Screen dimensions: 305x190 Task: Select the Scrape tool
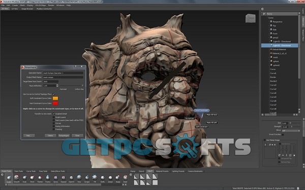coord(87,178)
